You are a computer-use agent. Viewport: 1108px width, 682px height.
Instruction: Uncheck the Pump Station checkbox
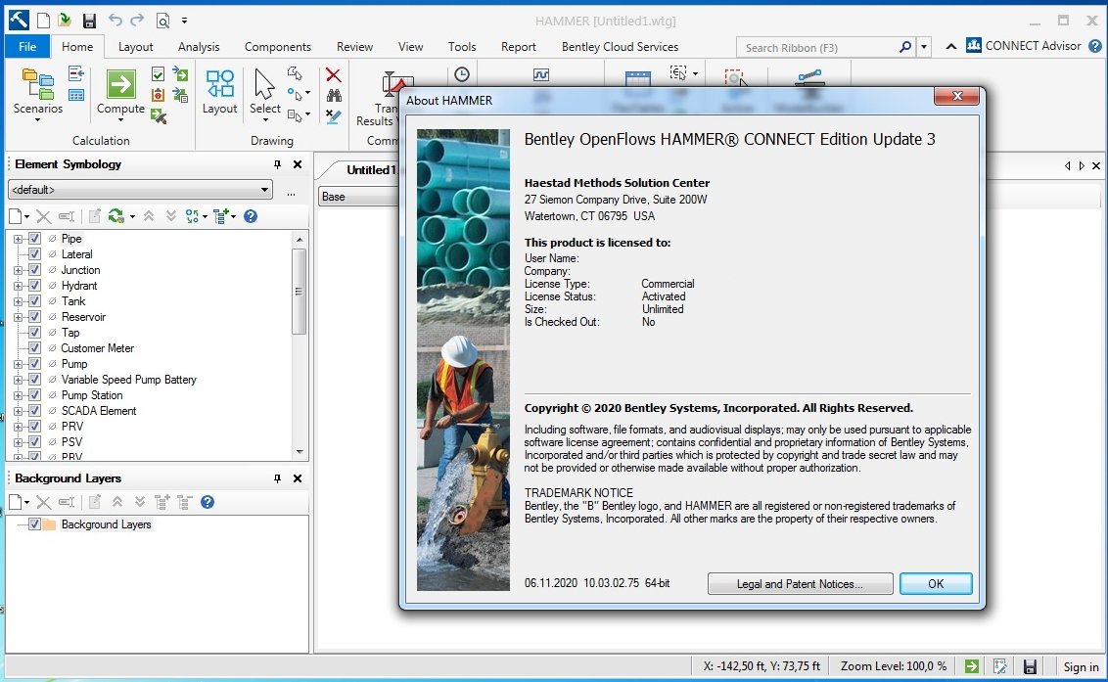34,395
